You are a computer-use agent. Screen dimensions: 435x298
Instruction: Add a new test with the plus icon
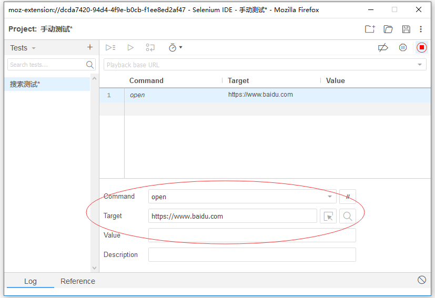90,47
